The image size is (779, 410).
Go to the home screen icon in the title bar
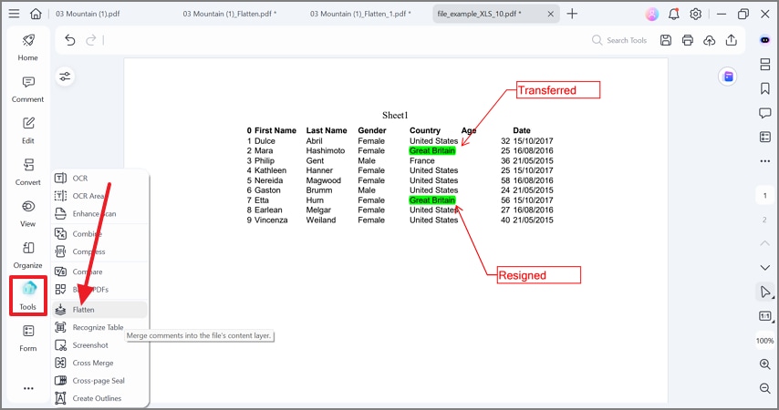[x=36, y=14]
